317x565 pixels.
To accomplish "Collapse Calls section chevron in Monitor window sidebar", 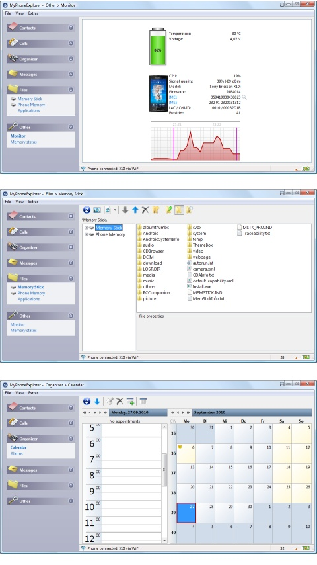I will tap(71, 43).
